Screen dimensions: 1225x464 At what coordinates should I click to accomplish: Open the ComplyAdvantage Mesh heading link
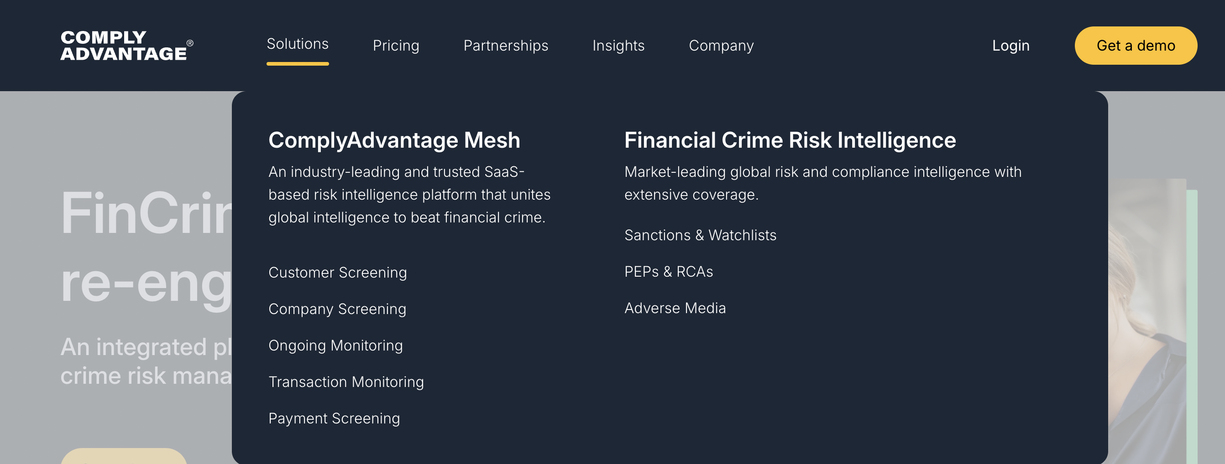tap(394, 140)
